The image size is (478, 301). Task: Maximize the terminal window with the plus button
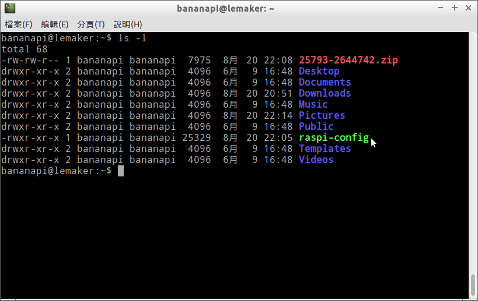(x=454, y=8)
